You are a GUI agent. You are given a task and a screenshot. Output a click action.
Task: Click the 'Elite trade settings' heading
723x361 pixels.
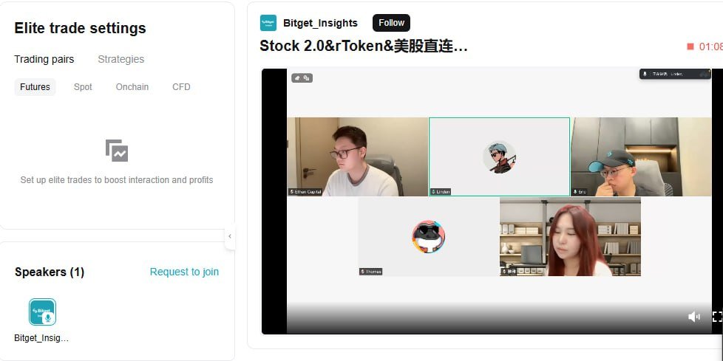tap(81, 28)
